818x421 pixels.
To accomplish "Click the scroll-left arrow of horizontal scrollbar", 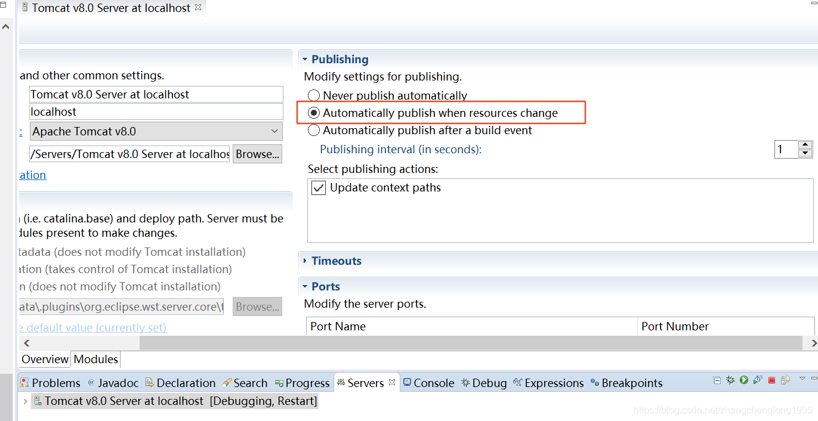I will click(x=26, y=343).
